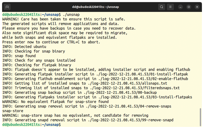Viewport: 204px width, 129px height.
Task: Click the 'filteredsnaps.txt' path line
Action: (91, 88)
